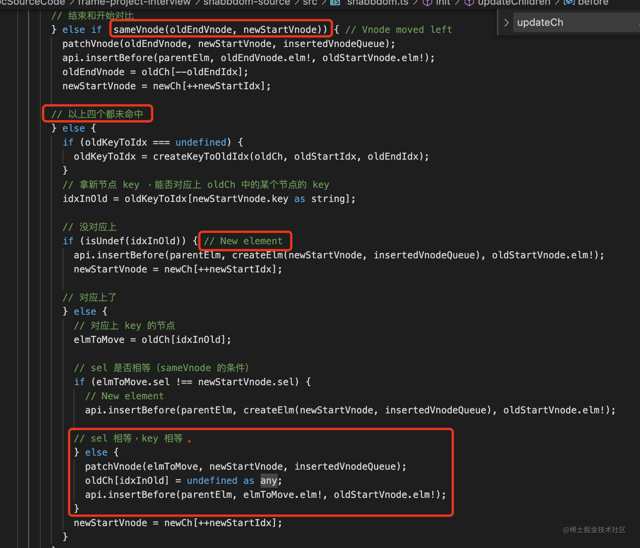Image resolution: width=640 pixels, height=548 pixels.
Task: Open the snabbdom.ts breadcrumb
Action: coord(377,2)
